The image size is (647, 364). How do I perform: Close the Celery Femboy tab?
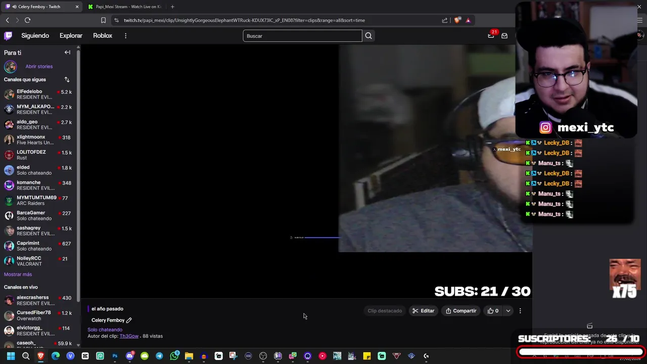click(77, 7)
